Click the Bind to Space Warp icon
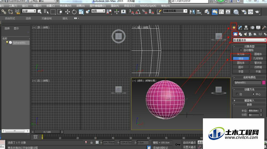This screenshot has width=267, height=149. click(17, 12)
